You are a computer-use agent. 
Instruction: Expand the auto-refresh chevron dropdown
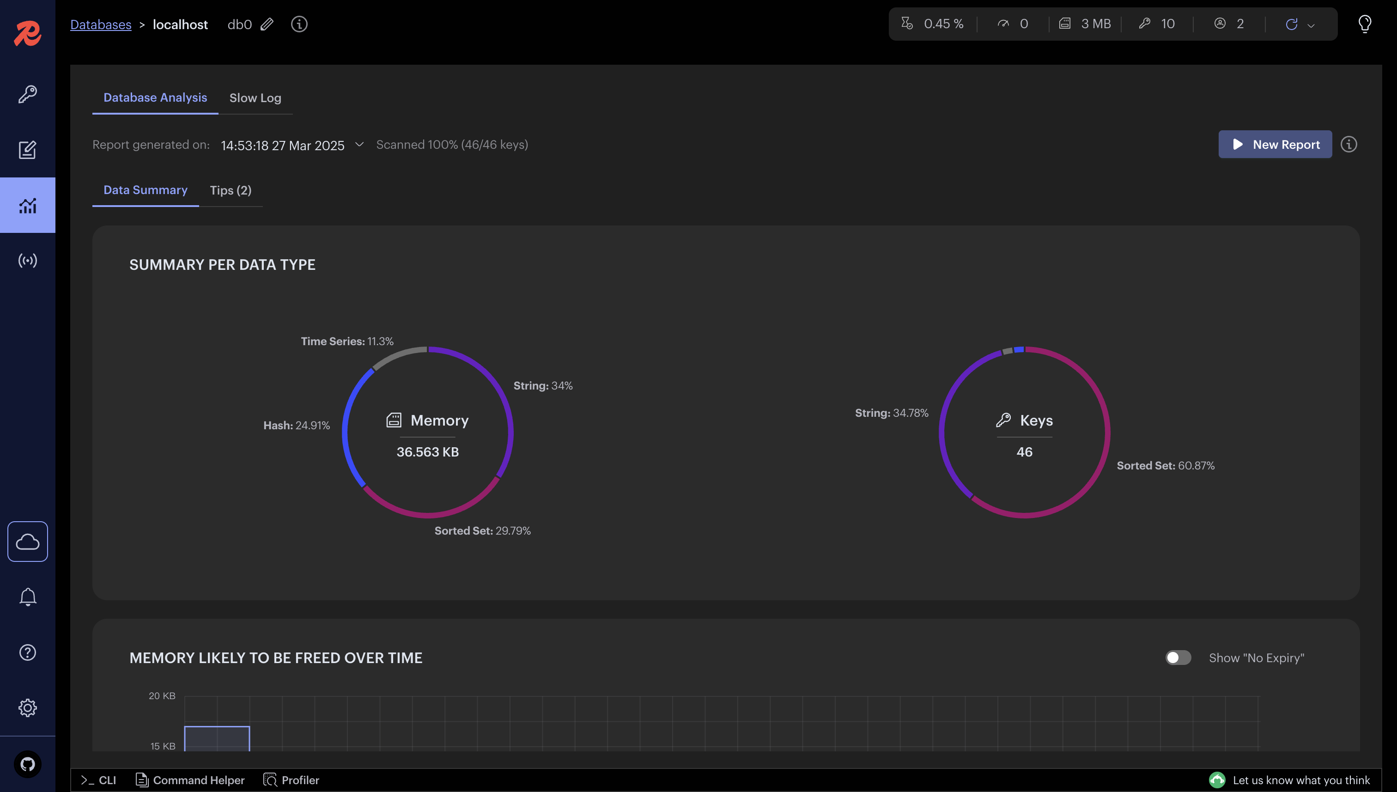click(x=1311, y=25)
